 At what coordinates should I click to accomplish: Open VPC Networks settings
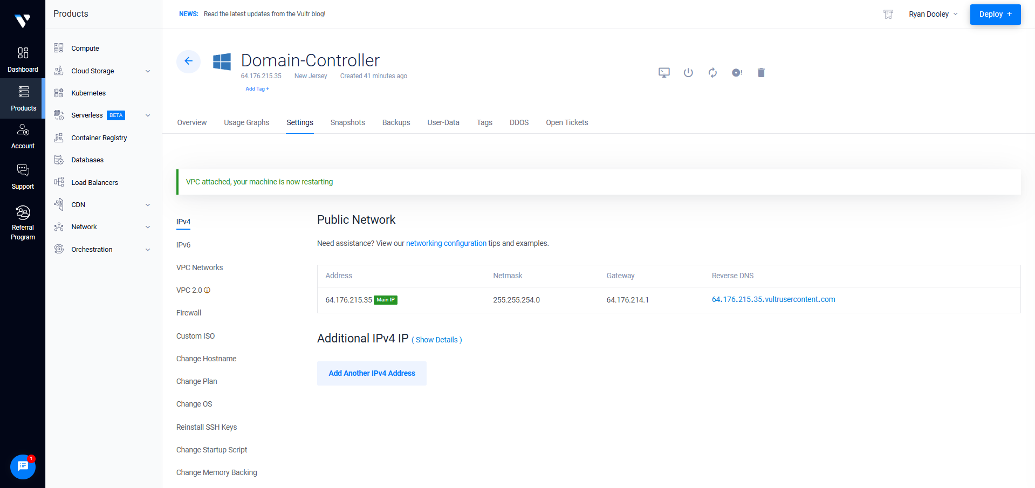tap(200, 267)
